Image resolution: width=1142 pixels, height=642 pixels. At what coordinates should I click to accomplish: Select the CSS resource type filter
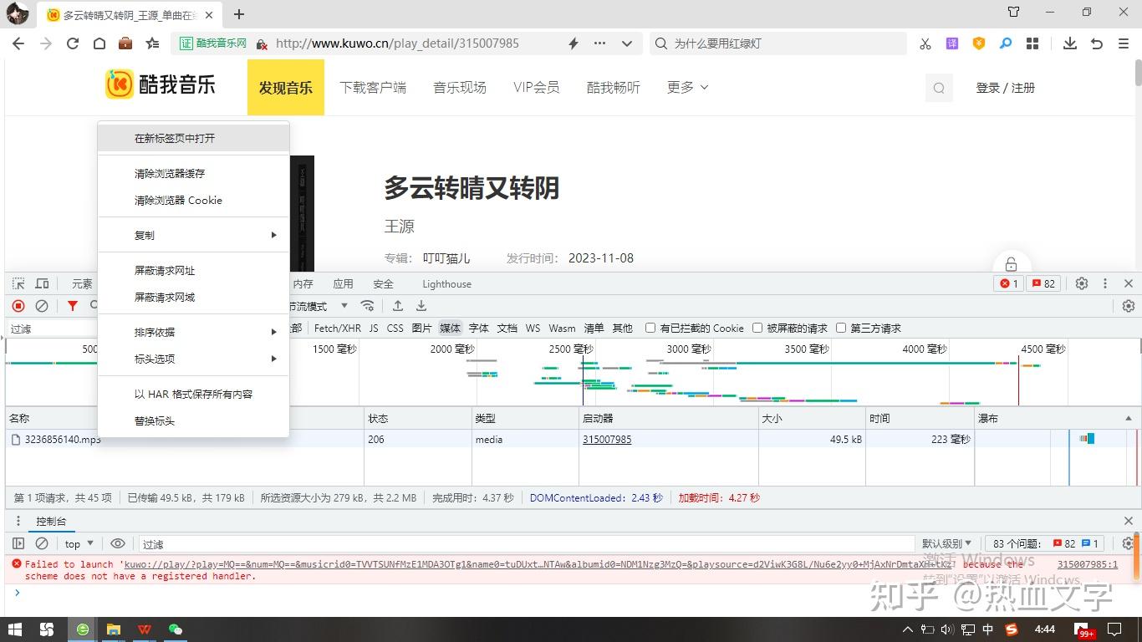pos(395,328)
